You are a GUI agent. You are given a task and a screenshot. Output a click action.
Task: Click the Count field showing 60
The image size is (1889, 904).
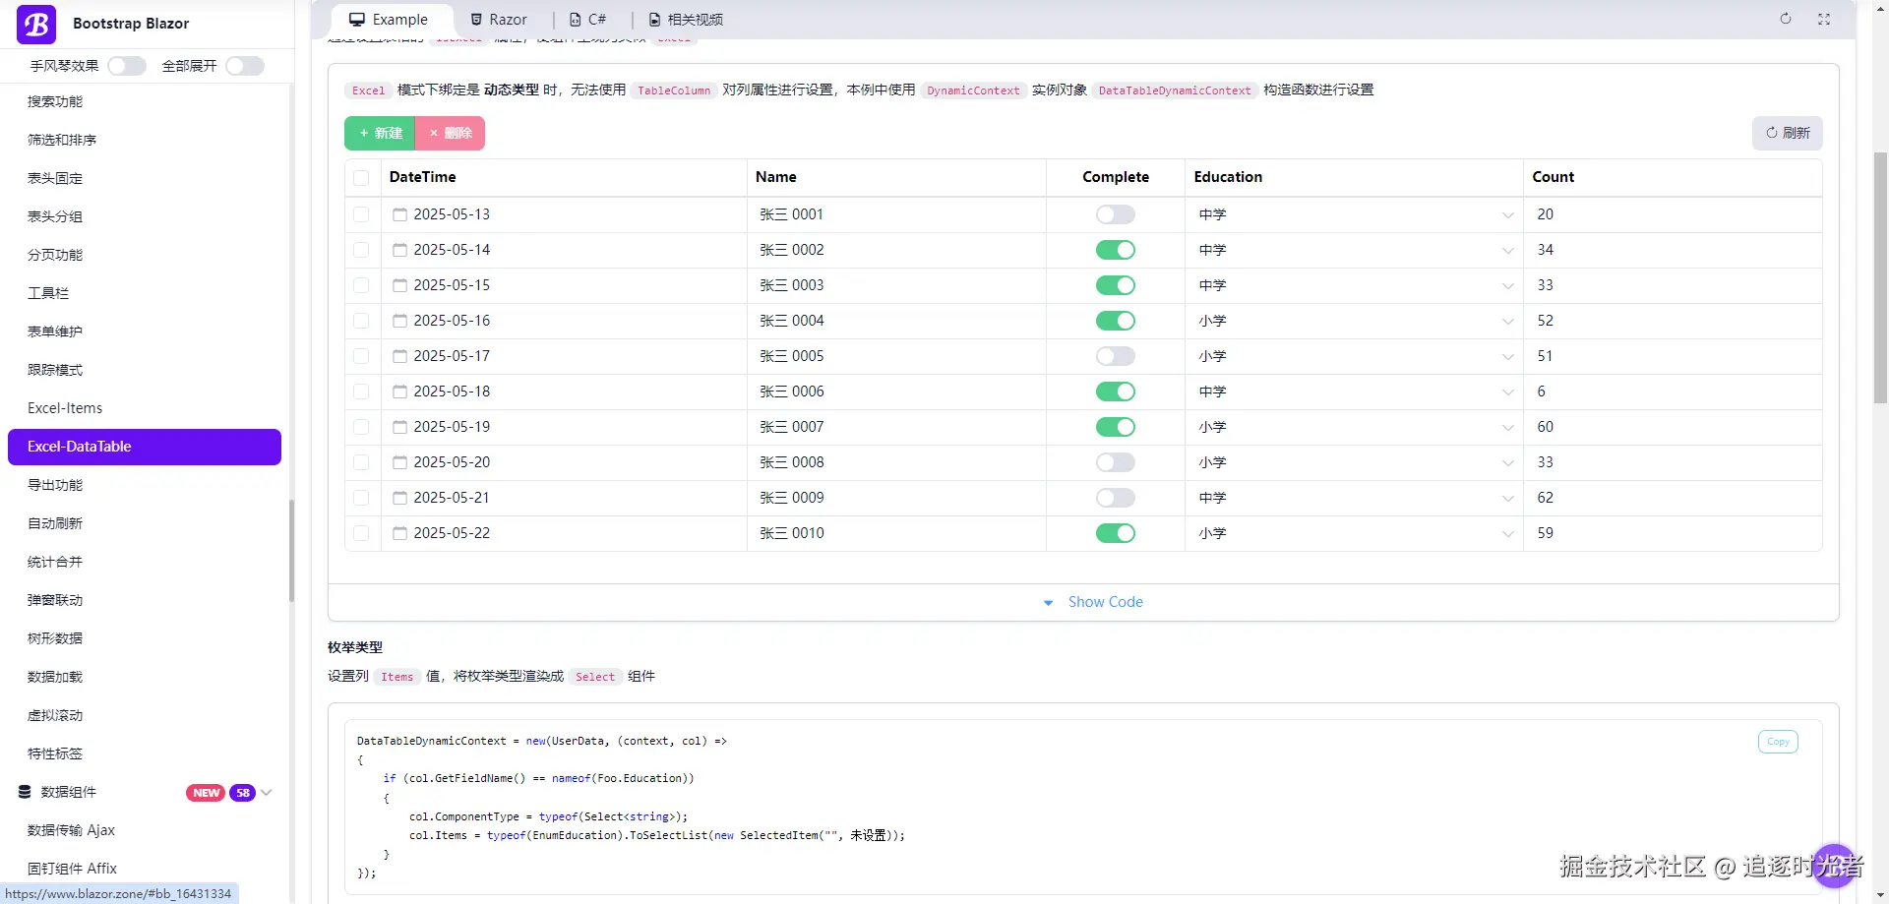coord(1673,427)
